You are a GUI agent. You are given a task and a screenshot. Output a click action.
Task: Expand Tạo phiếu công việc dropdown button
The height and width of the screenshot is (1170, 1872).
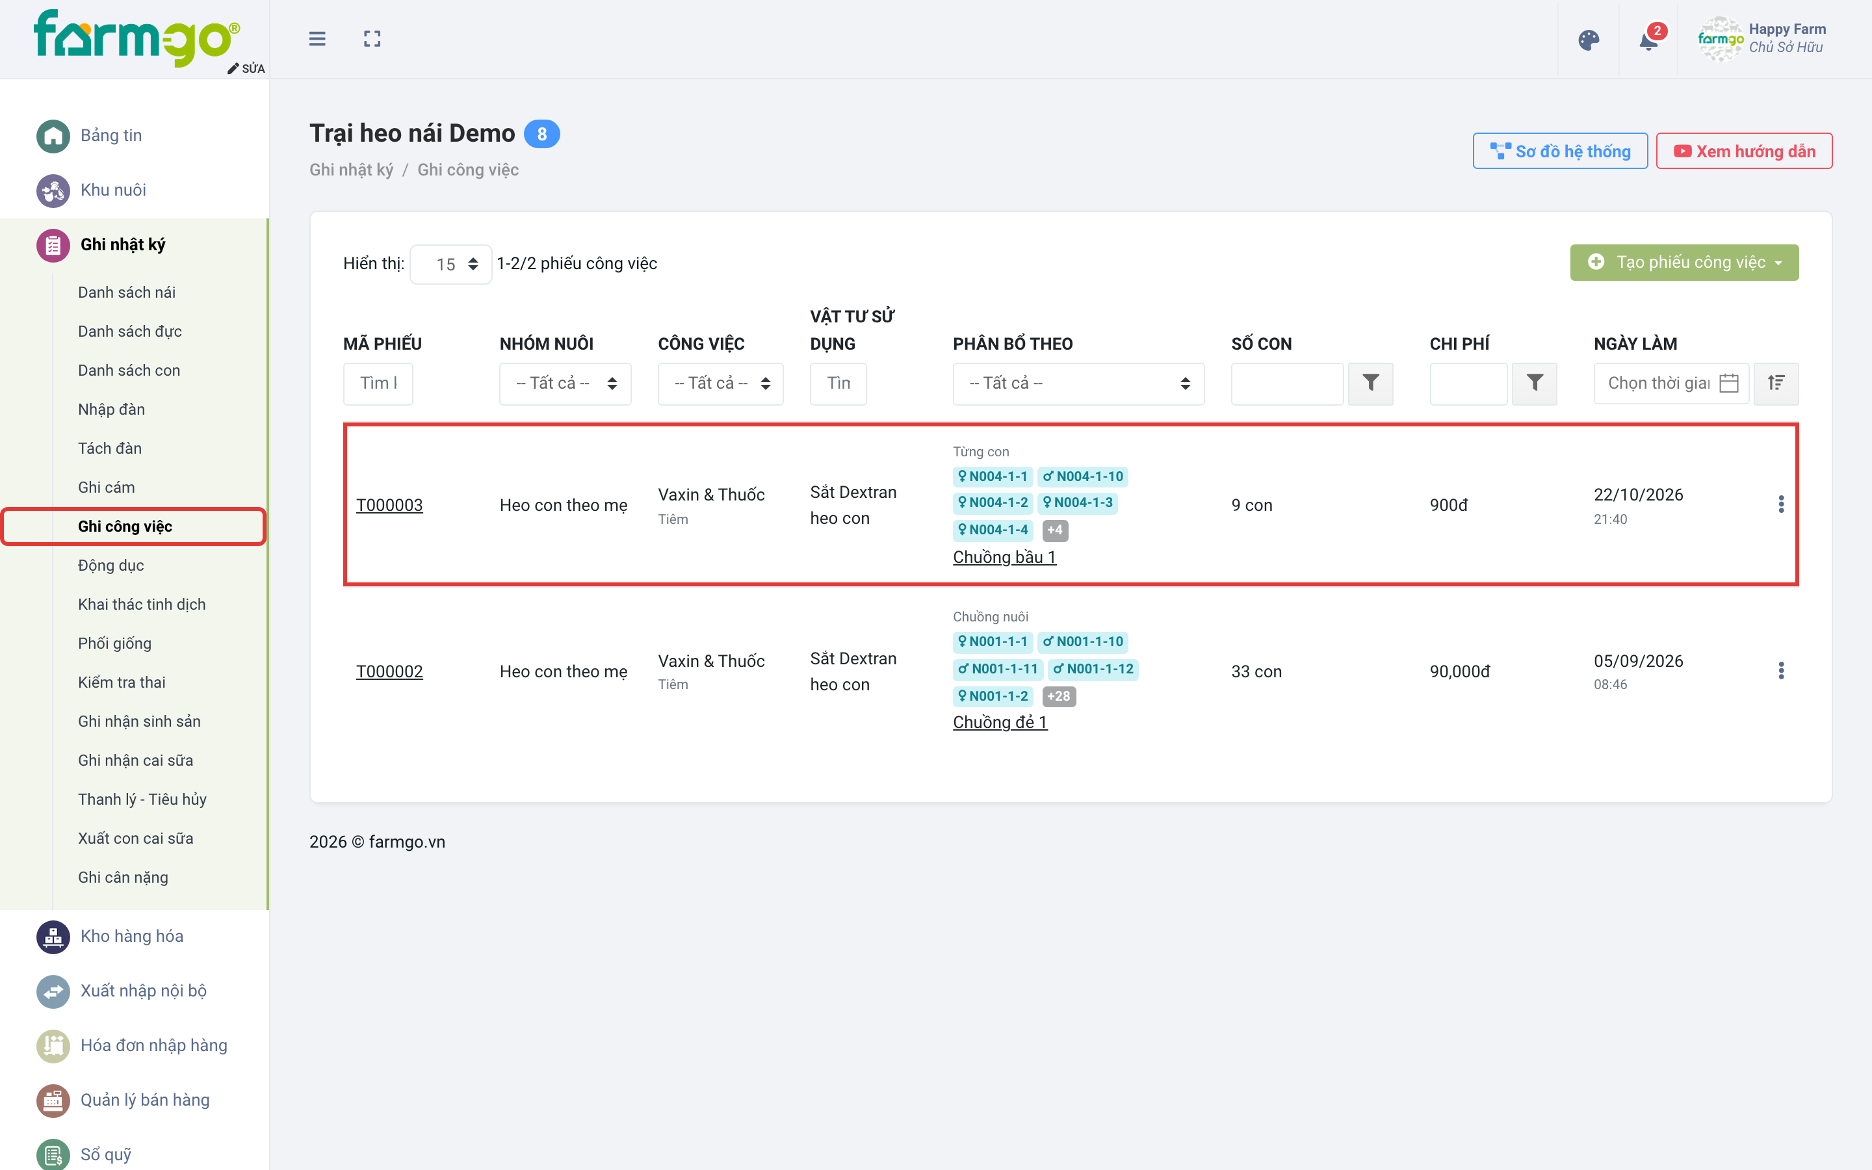coord(1684,263)
